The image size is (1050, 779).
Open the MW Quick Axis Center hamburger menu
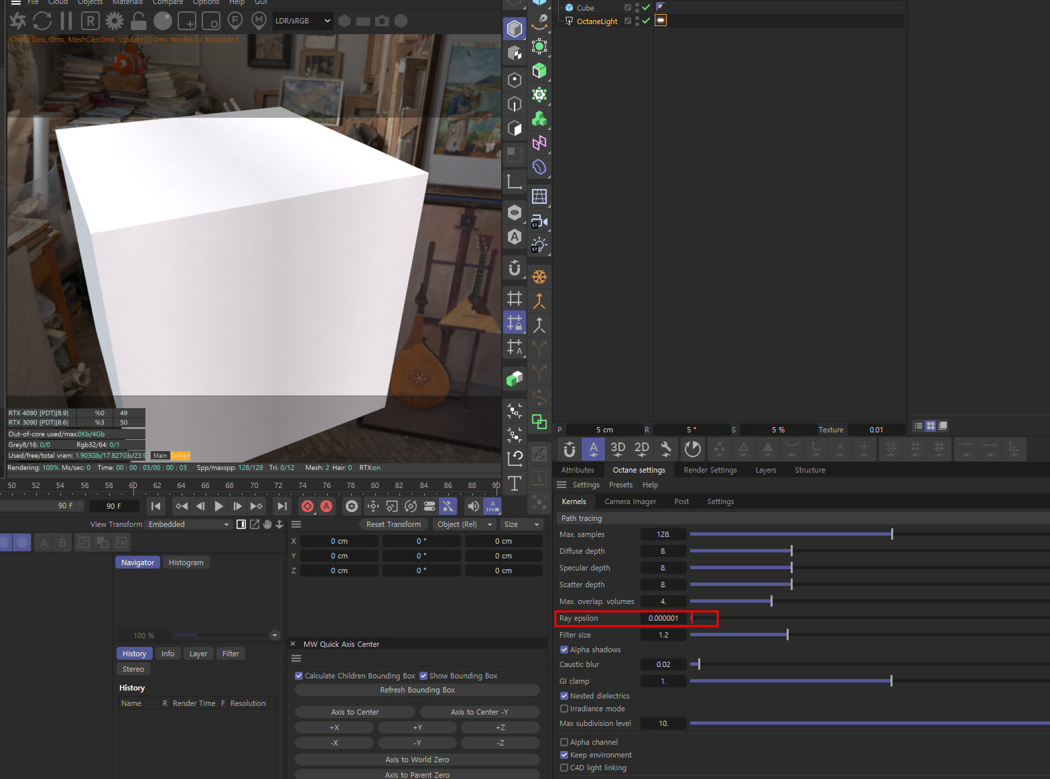pos(296,658)
